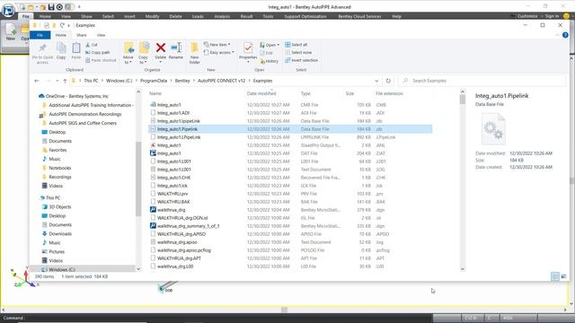The image size is (575, 323).
Task: Select Windows (C:) in navigation pane
Action: click(x=62, y=269)
